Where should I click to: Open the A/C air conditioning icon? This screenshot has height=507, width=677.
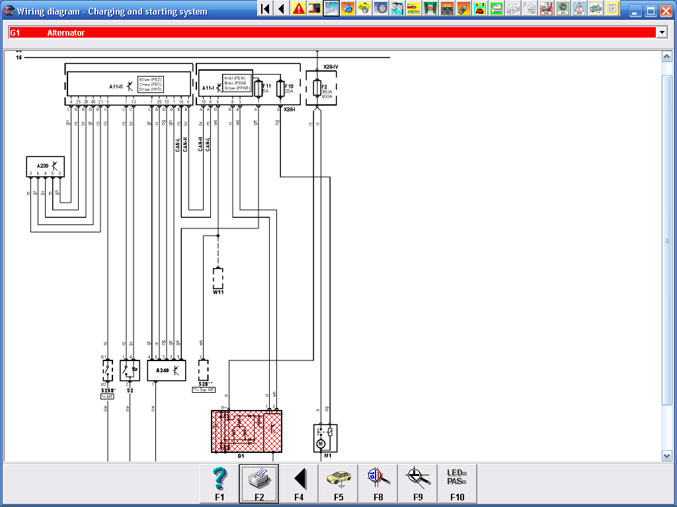(562, 8)
